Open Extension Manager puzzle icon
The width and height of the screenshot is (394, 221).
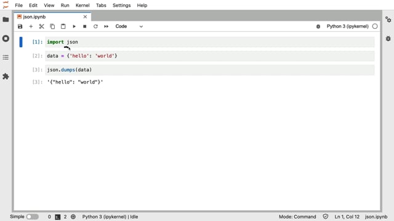click(x=6, y=76)
